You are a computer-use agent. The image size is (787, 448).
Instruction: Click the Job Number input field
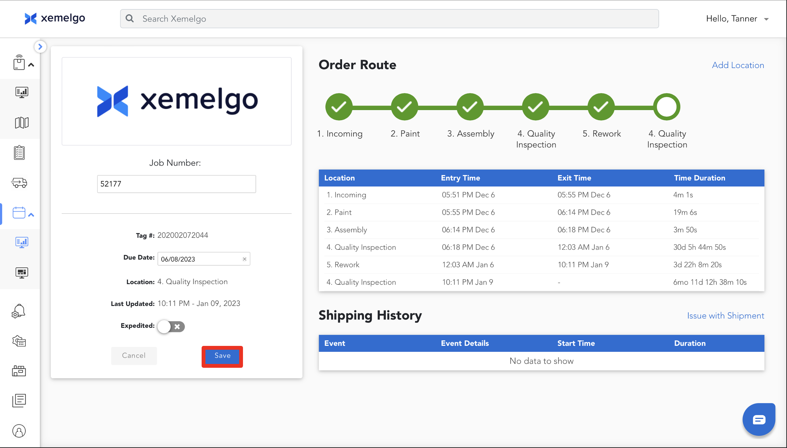pyautogui.click(x=177, y=184)
